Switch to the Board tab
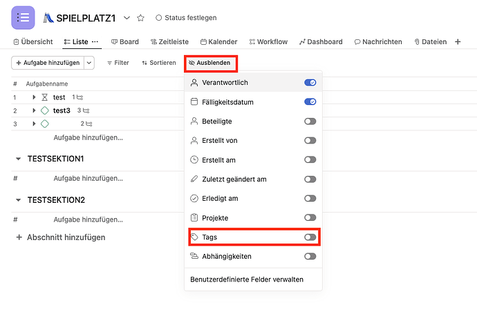Screen dimensions: 477x316 pos(124,42)
